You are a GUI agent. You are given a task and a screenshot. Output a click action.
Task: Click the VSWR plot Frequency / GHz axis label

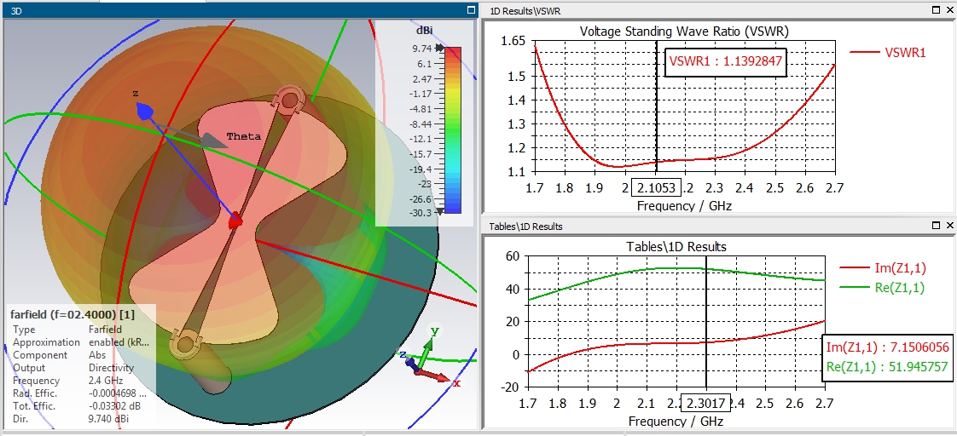point(683,205)
